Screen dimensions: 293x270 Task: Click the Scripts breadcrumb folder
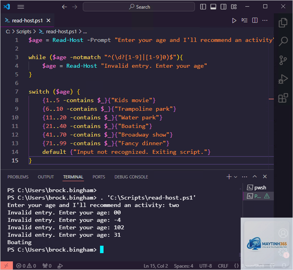24,31
